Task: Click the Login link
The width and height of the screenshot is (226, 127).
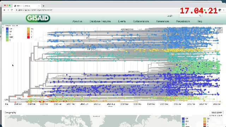Action: 170,16
